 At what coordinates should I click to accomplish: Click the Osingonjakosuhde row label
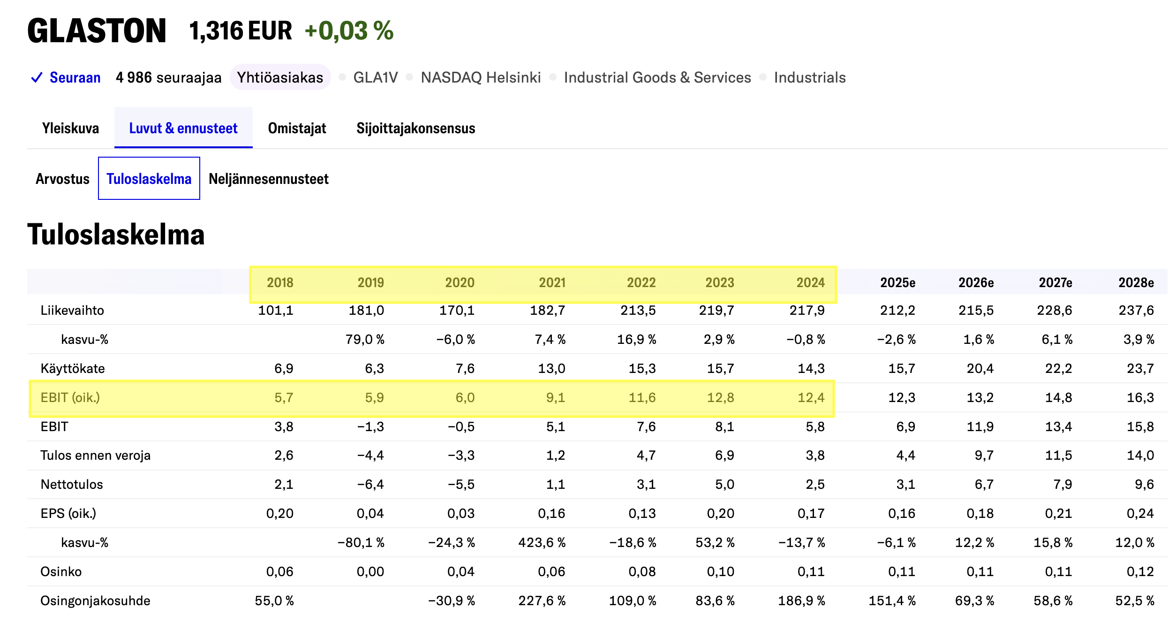point(95,601)
